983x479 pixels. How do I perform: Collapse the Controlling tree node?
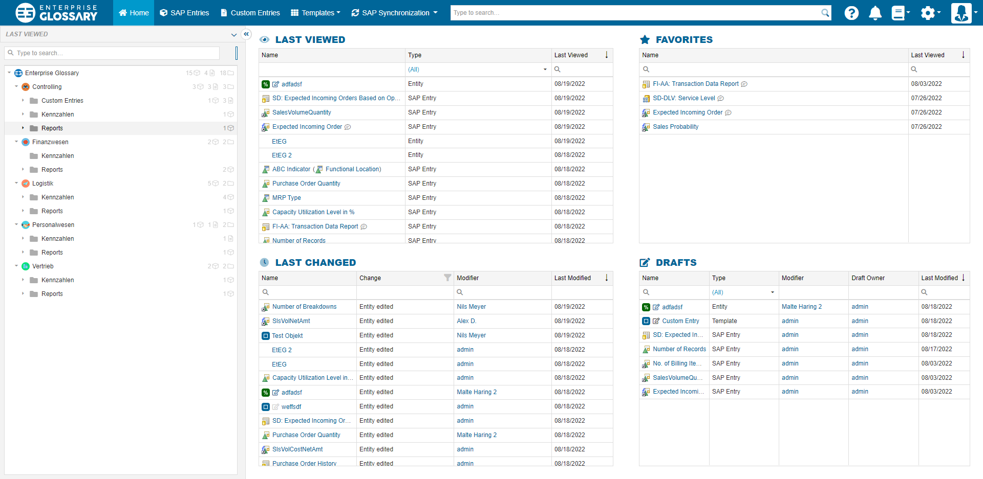tap(16, 87)
